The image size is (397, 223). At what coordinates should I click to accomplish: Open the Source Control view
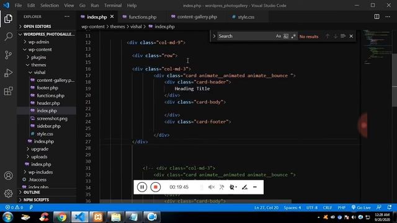(x=8, y=55)
